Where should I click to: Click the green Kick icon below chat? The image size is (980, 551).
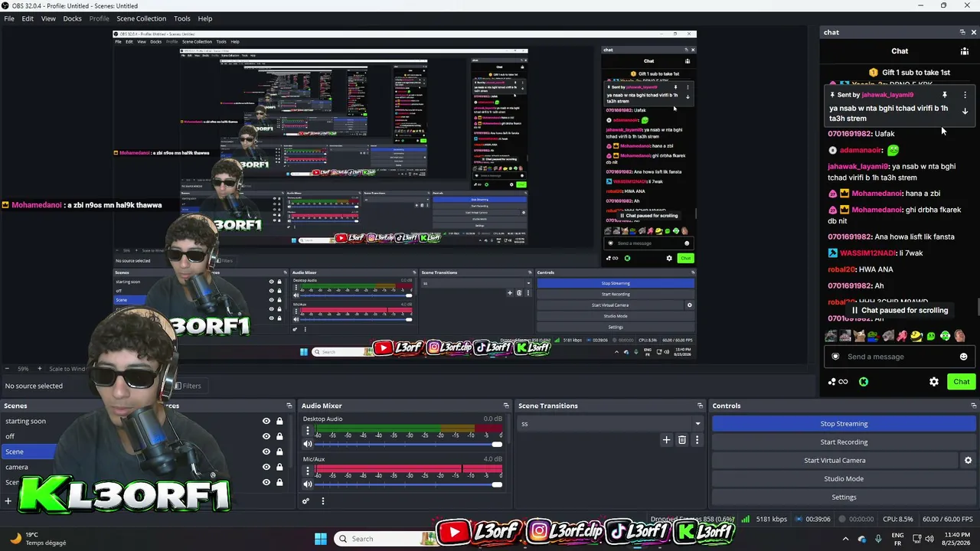coord(864,382)
